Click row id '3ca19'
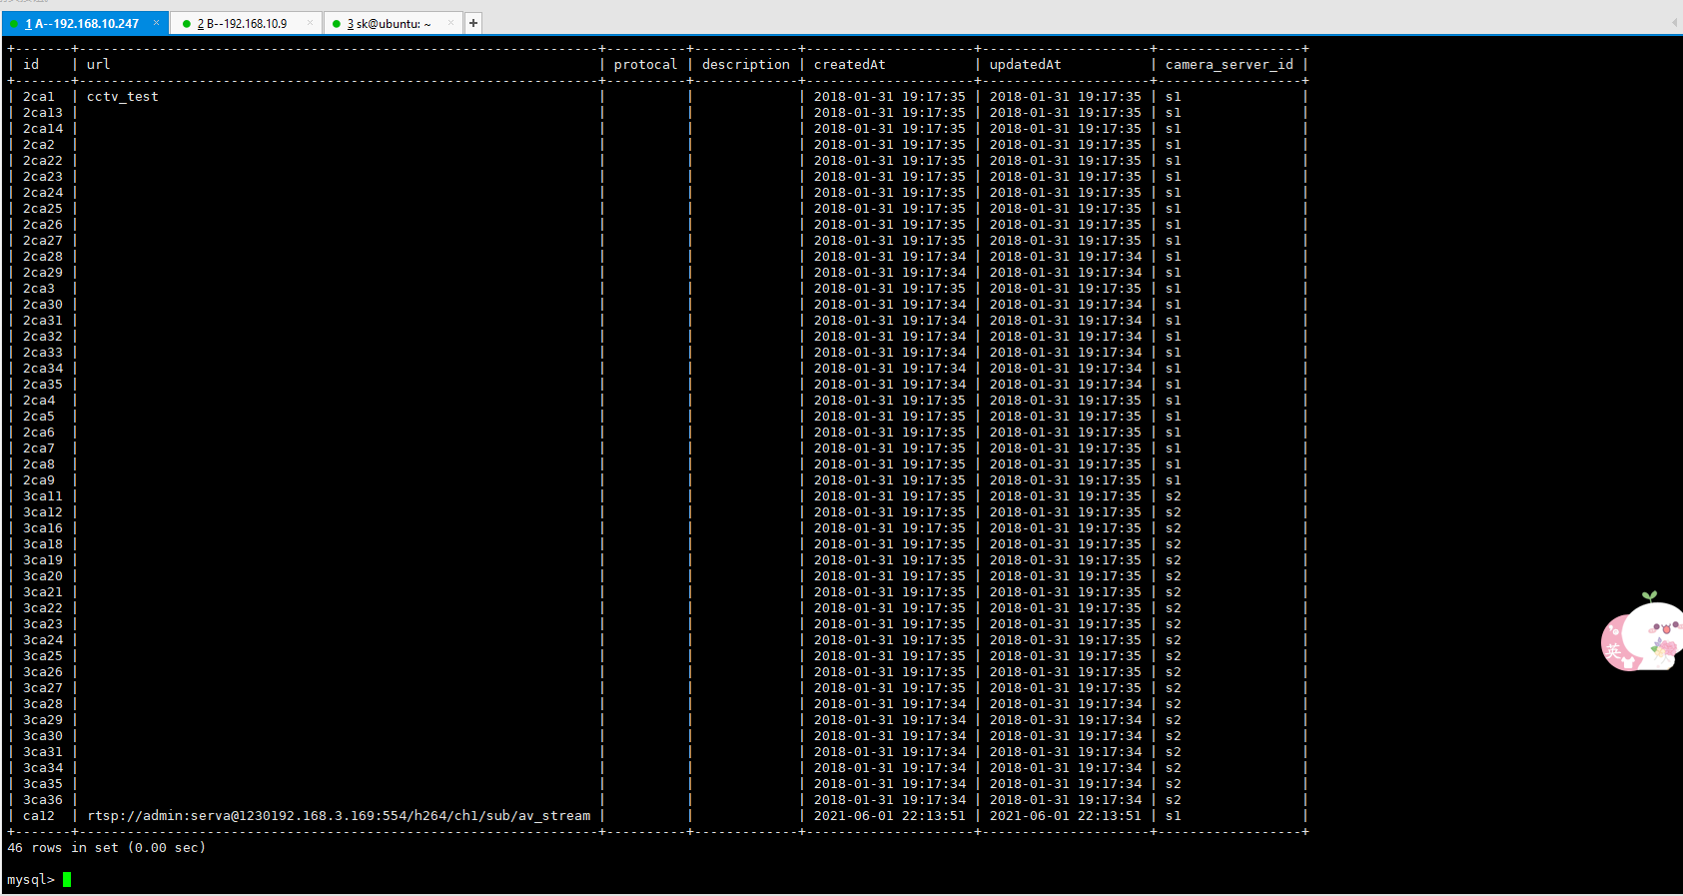Viewport: 1683px width, 896px height. pos(43,560)
